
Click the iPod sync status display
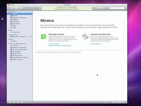point(67,8)
